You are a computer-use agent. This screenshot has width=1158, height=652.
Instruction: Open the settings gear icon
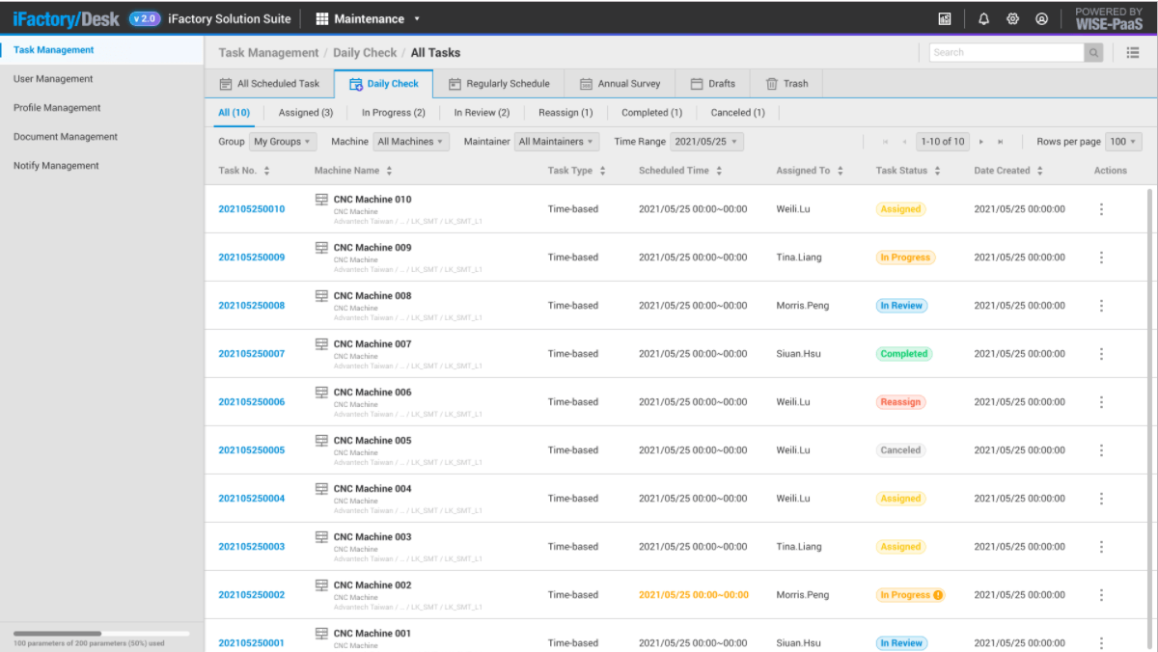click(x=1012, y=18)
